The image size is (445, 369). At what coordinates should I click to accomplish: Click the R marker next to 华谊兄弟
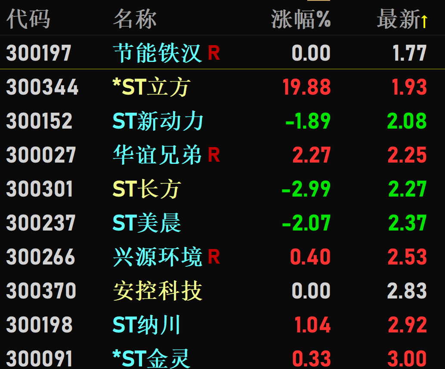214,155
